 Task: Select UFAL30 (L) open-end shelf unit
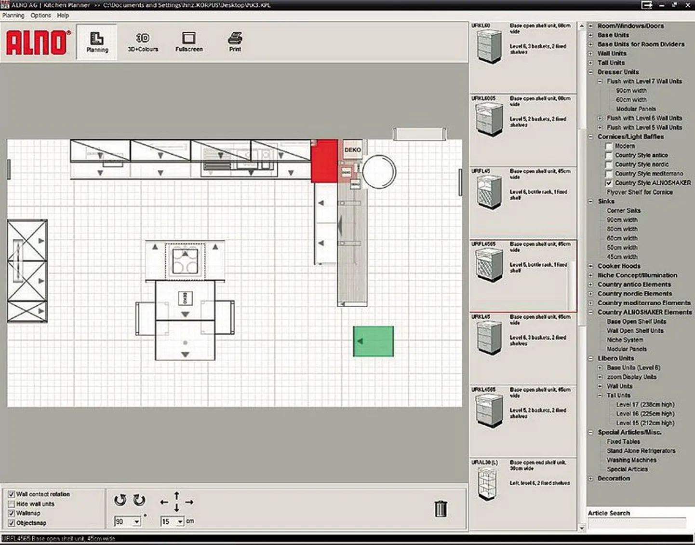488,484
